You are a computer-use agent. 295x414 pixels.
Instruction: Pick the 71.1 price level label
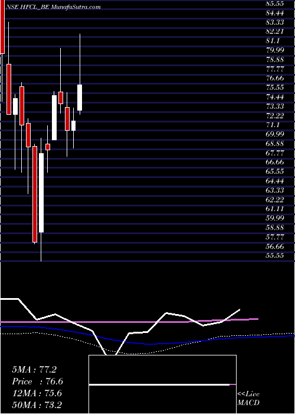pos(273,125)
